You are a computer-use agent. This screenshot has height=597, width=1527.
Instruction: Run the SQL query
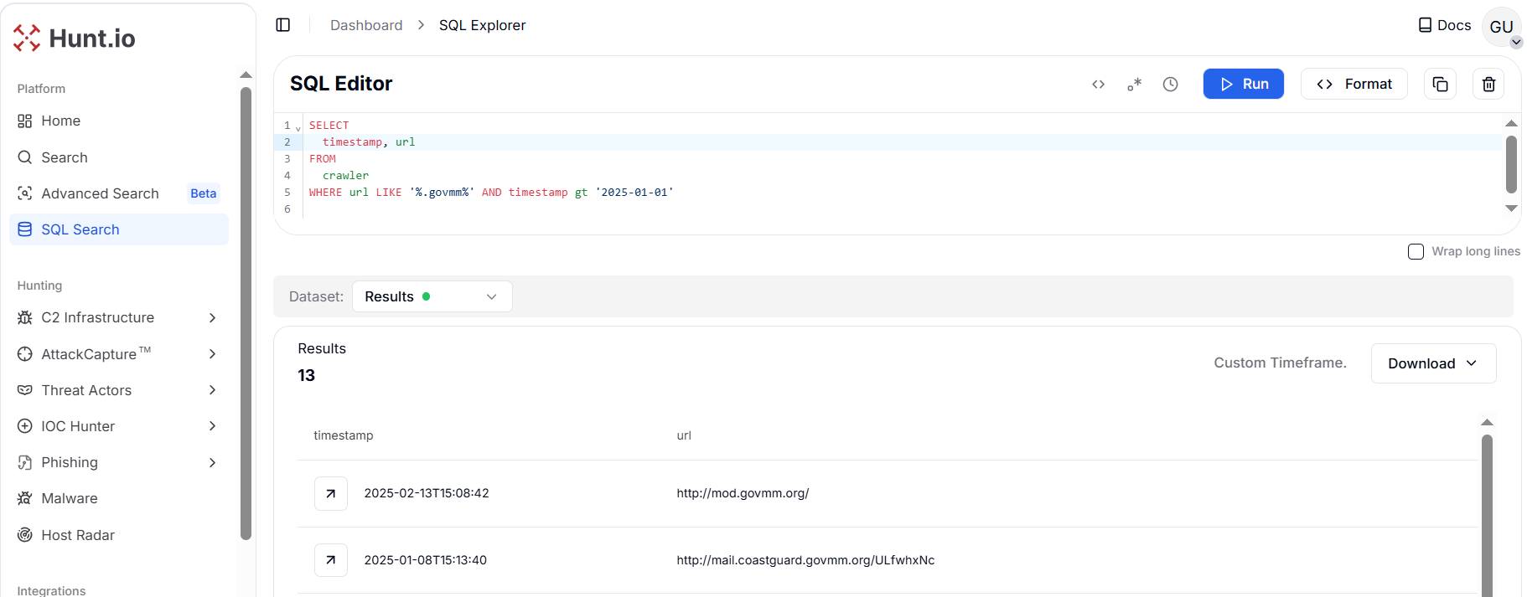1243,85
